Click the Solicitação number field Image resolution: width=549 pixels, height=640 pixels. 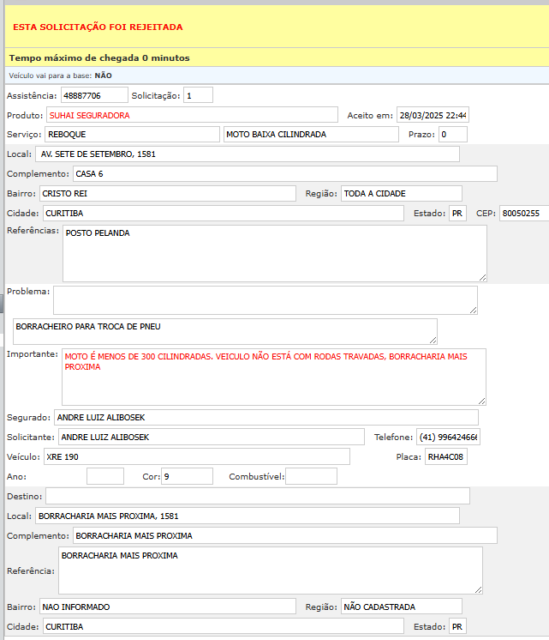point(198,95)
